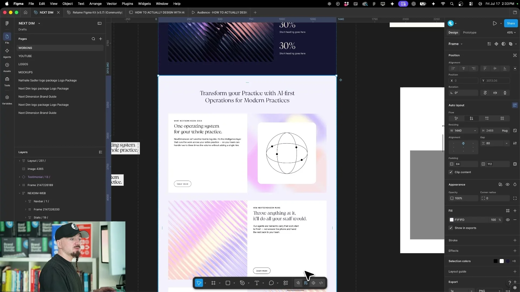Toggle layer visibility eye in Appearance
Viewport: 520px width, 292px height.
point(508,185)
